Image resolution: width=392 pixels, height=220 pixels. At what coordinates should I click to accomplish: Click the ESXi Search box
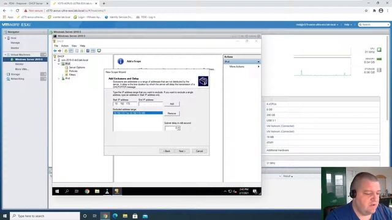374,24
